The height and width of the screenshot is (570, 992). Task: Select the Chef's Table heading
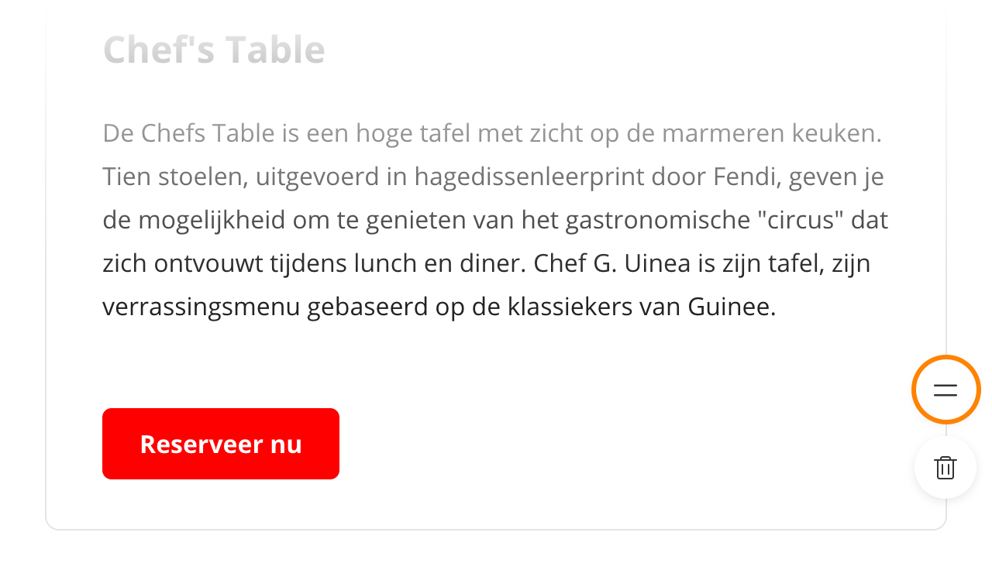pos(214,50)
